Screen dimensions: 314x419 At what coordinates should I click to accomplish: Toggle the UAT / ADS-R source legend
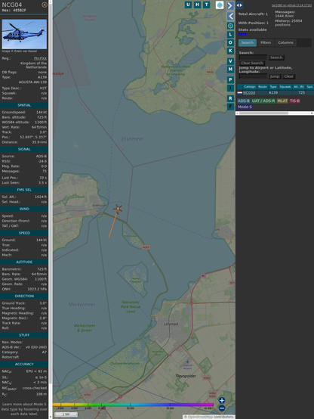263,101
